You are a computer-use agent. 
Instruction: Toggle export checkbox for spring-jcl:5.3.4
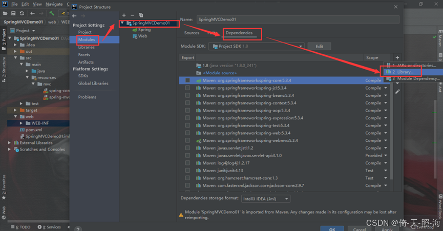(187, 88)
